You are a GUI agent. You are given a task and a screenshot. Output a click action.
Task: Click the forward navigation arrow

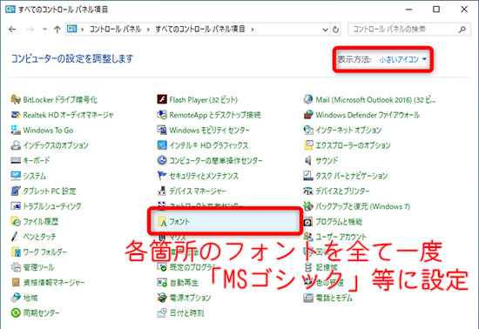point(30,30)
